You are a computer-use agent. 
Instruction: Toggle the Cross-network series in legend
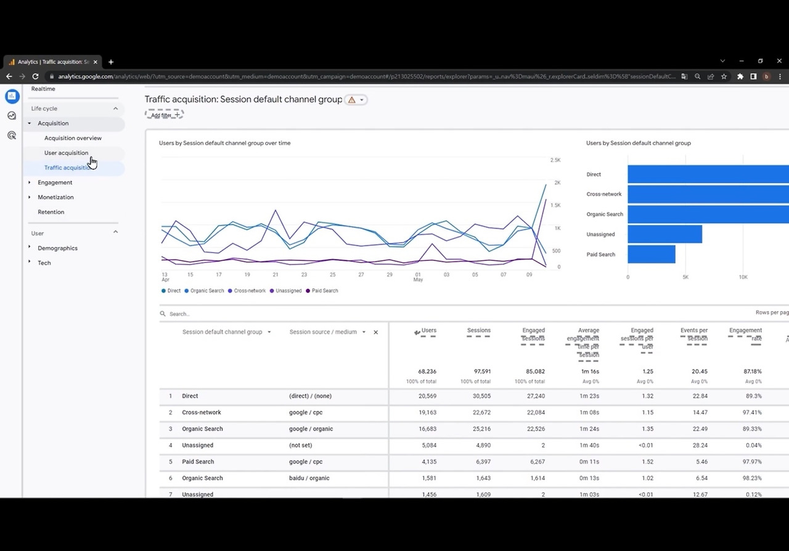coord(247,290)
